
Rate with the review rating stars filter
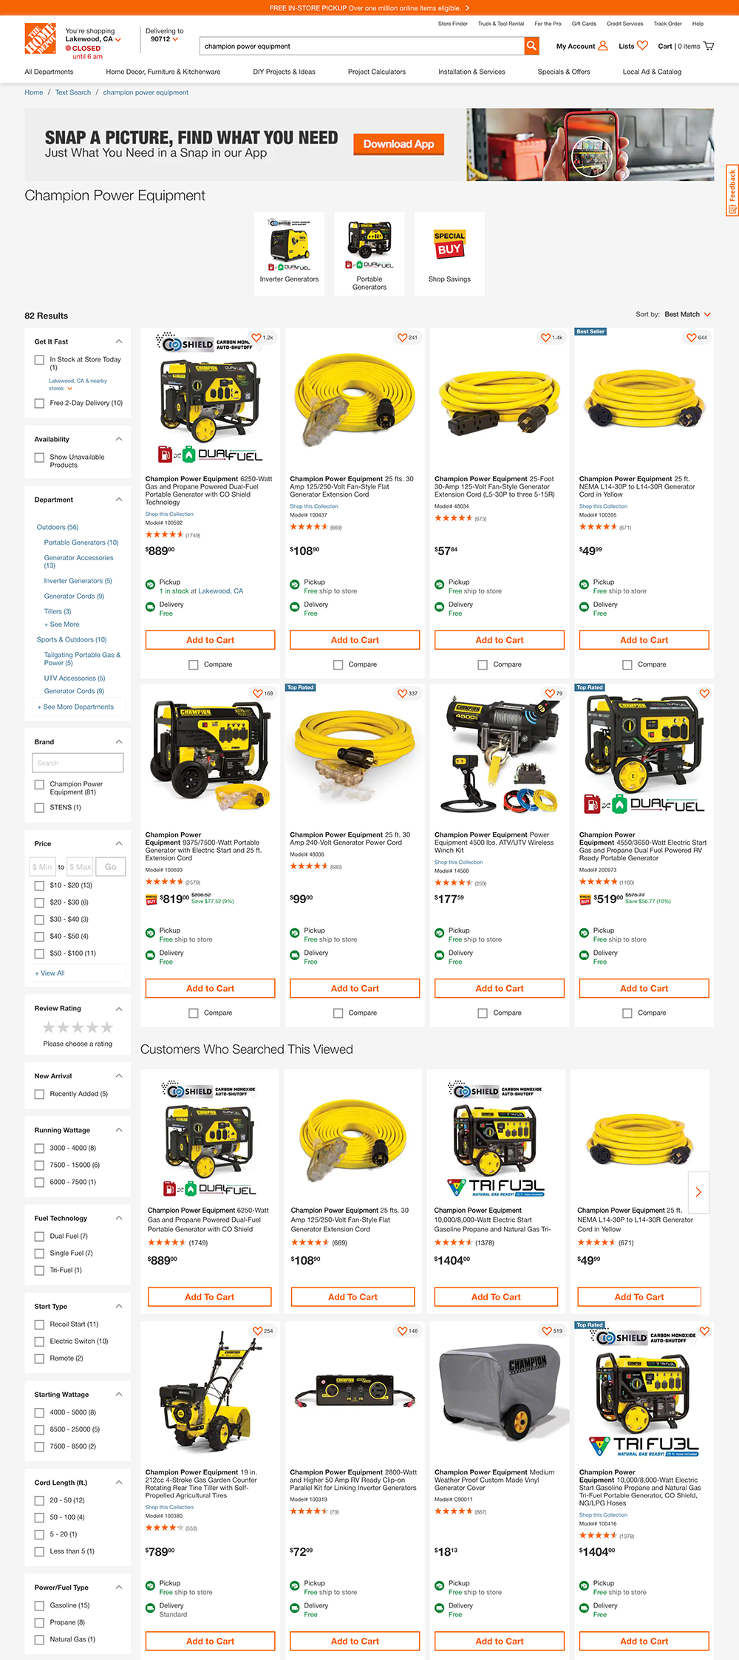(78, 1027)
